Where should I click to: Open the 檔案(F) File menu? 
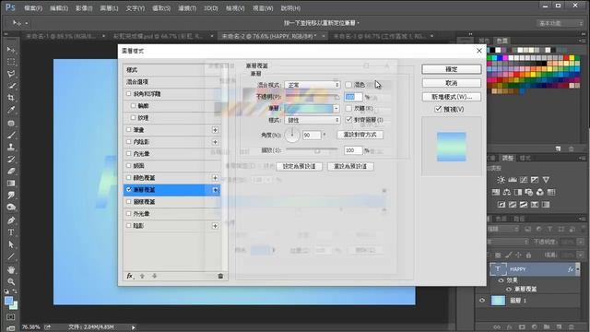33,8
